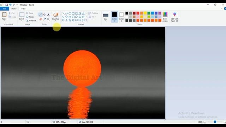Viewport: 226px width, 127px height.
Task: Choose the Down arrow shape
Action: [x=63, y=20]
